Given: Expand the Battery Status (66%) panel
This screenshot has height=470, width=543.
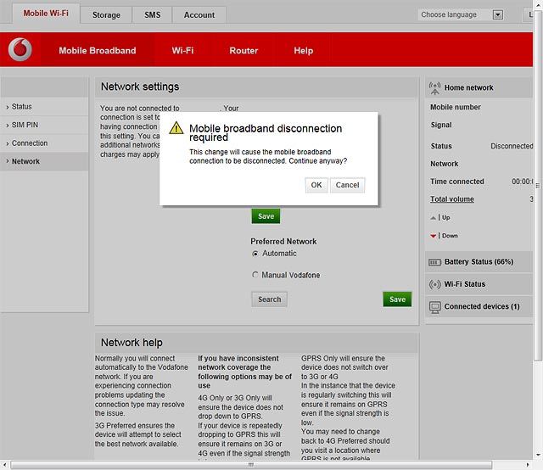Looking at the screenshot, I should pyautogui.click(x=479, y=262).
